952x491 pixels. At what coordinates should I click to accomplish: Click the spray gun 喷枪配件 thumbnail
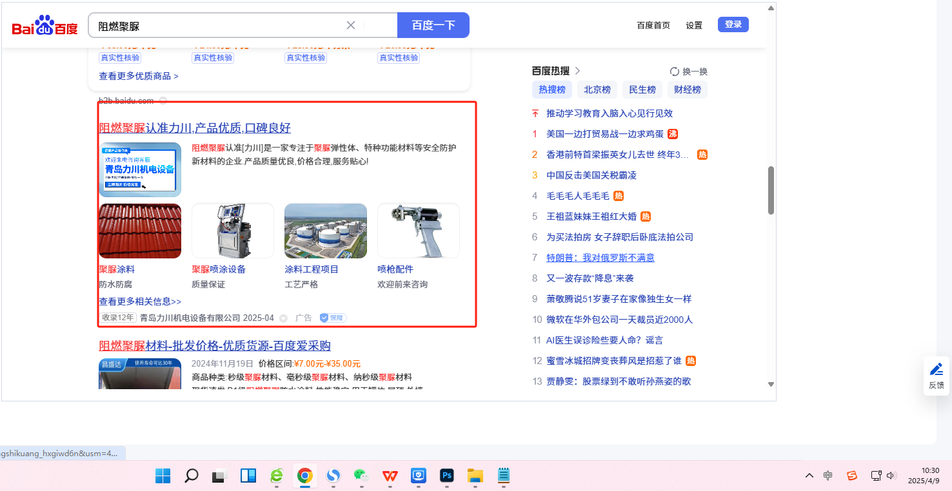point(419,231)
